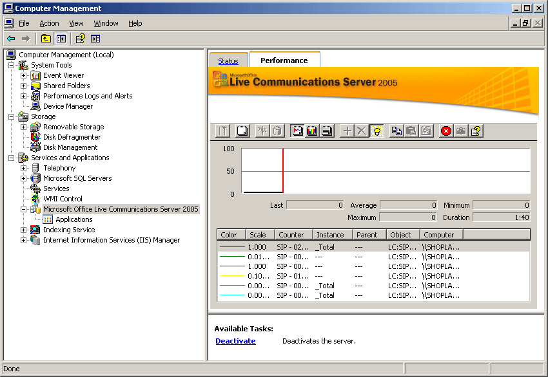Click the New Counter Set icon
Viewport: 548px width, 377px height.
[x=222, y=131]
